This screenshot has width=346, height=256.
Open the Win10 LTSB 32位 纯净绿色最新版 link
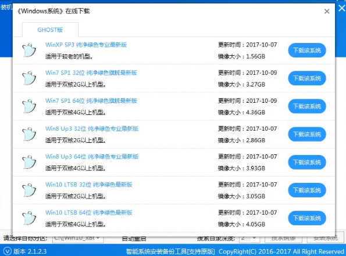89,185
